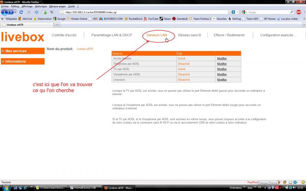Click Modifier for Visiophonie par ADSL
This screenshot has width=306, height=191.
[222, 74]
